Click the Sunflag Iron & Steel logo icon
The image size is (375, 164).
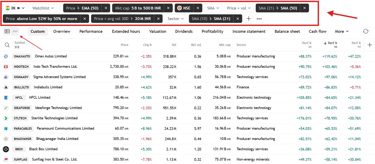(6, 159)
